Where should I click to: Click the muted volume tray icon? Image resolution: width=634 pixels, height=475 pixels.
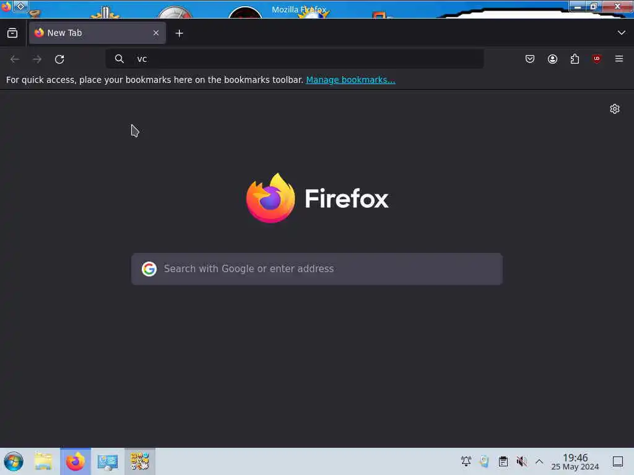[521, 461]
